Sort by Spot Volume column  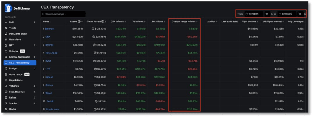click(250, 22)
